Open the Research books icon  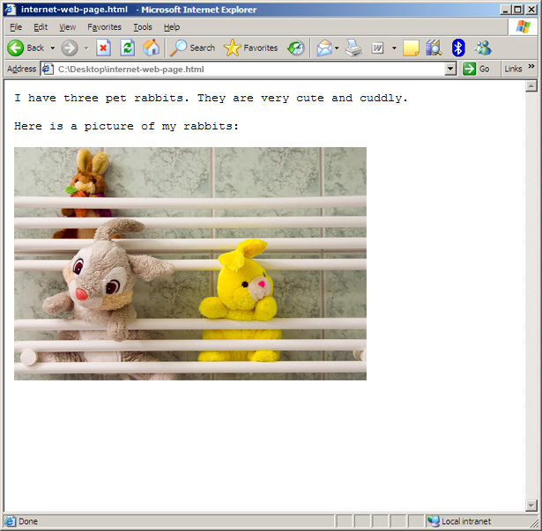434,48
